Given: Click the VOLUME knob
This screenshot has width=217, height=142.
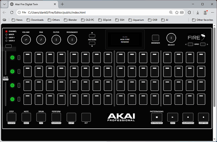Looking at the screenshot, I should (x=26, y=40).
